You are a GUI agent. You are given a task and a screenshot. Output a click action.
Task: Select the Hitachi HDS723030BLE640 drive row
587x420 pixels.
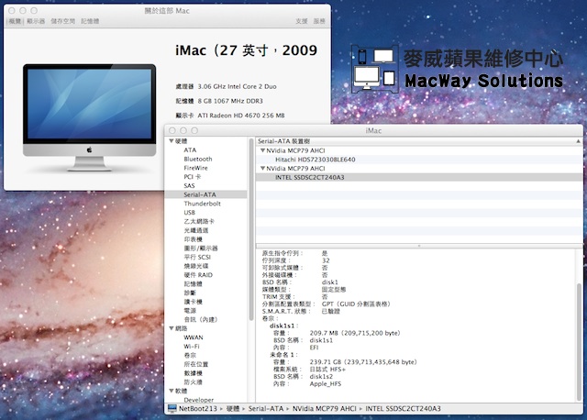[x=419, y=160]
